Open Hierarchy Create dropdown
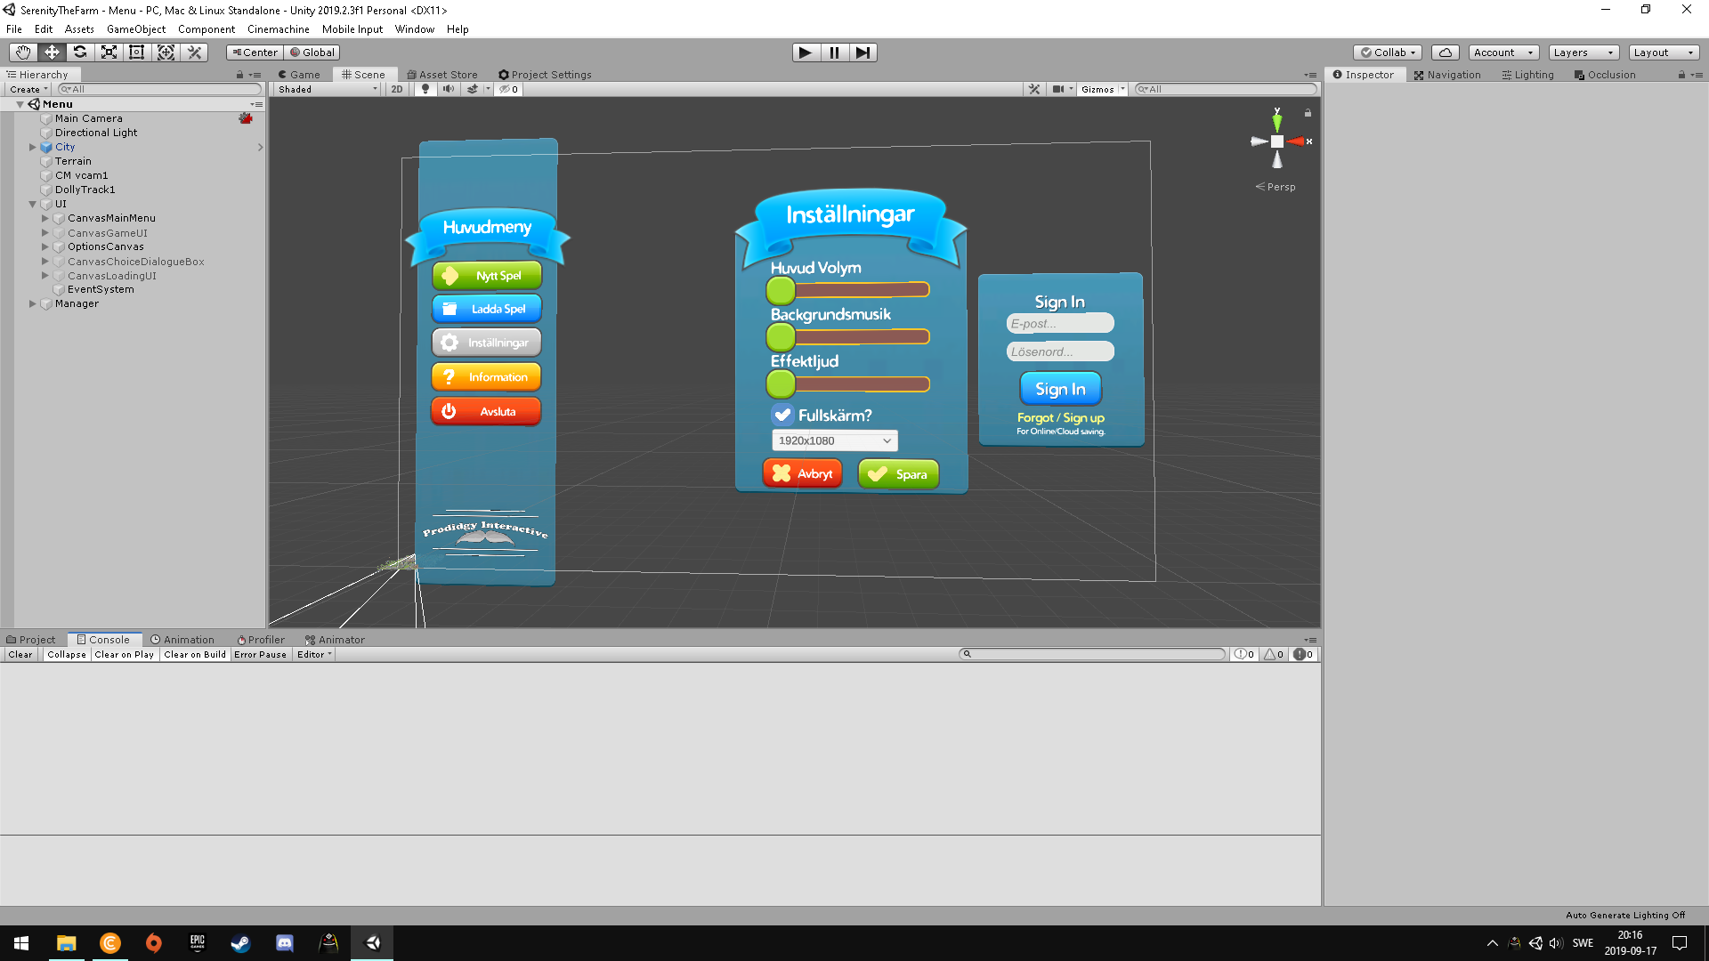This screenshot has height=961, width=1709. click(28, 89)
